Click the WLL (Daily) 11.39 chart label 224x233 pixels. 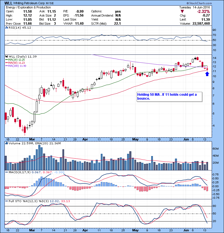[22, 56]
